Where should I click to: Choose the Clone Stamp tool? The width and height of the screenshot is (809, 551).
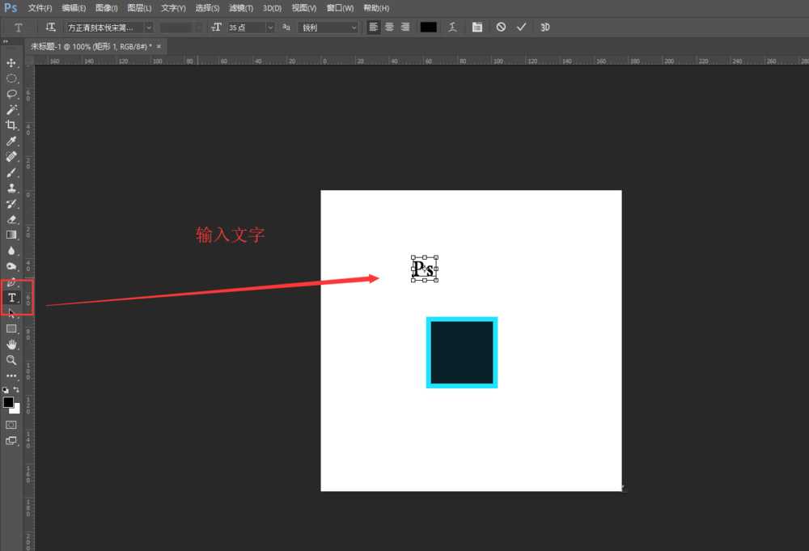tap(11, 188)
